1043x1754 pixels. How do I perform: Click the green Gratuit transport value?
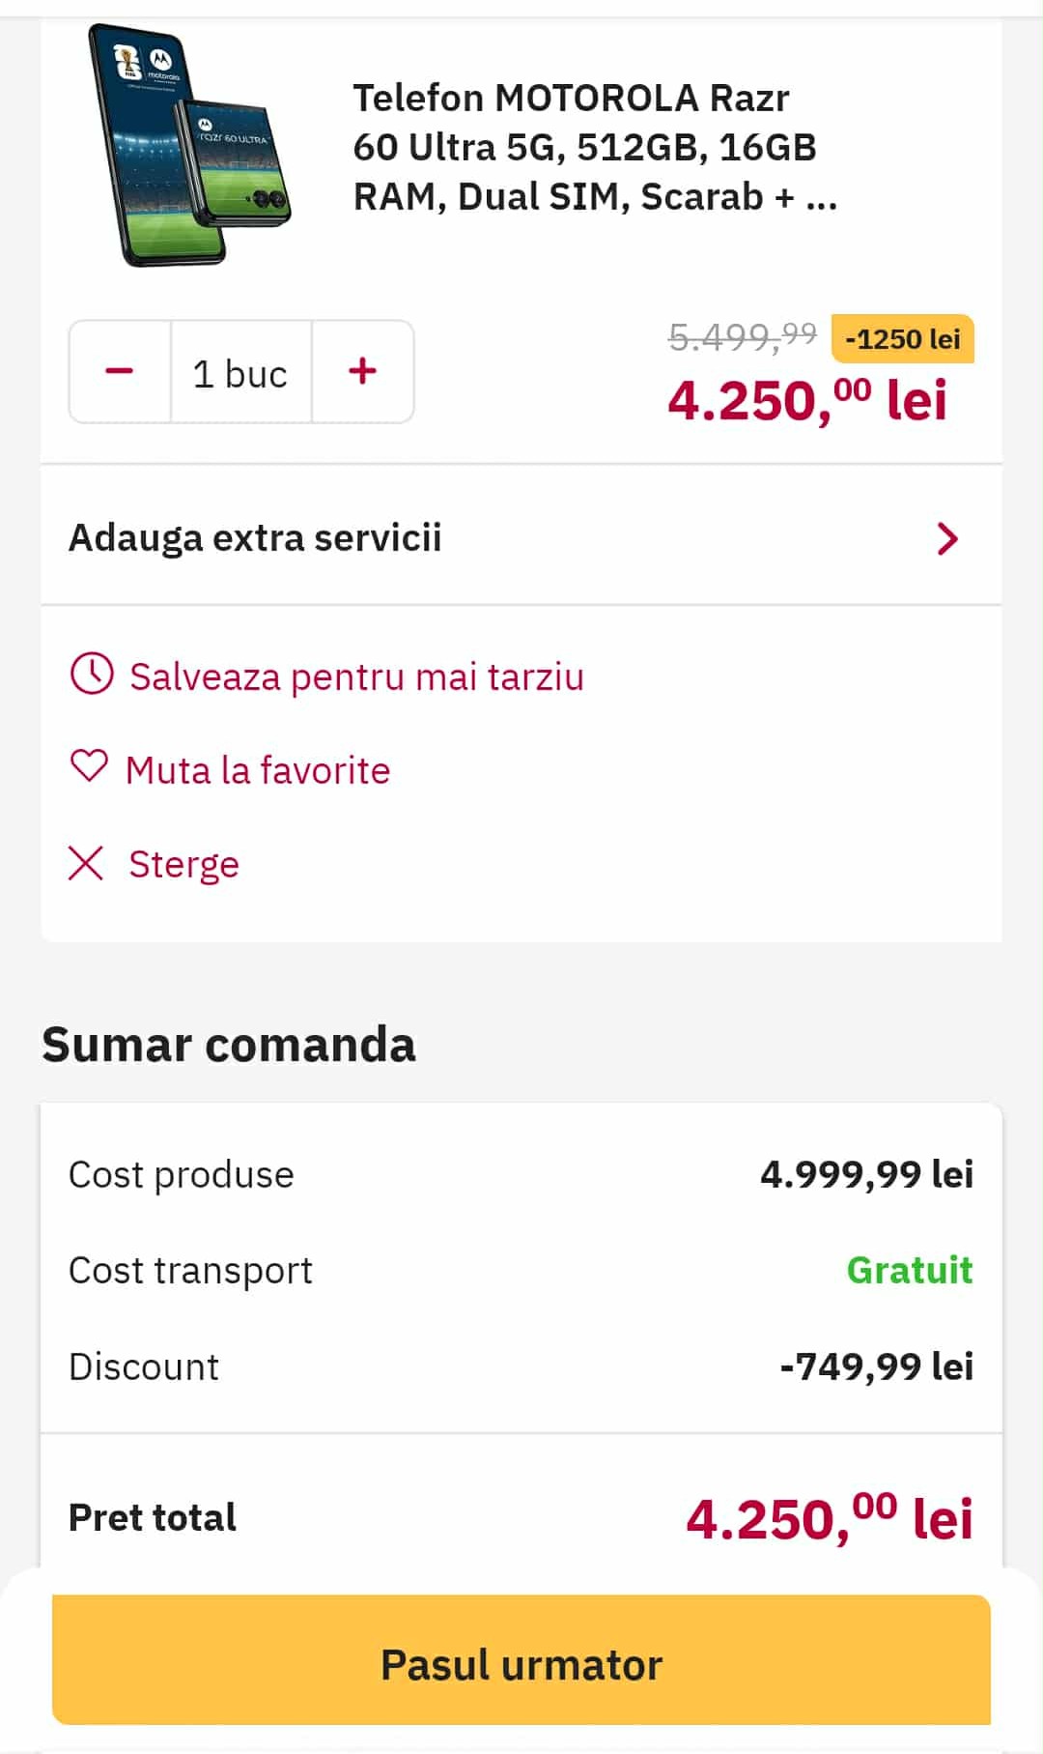[x=910, y=1270]
